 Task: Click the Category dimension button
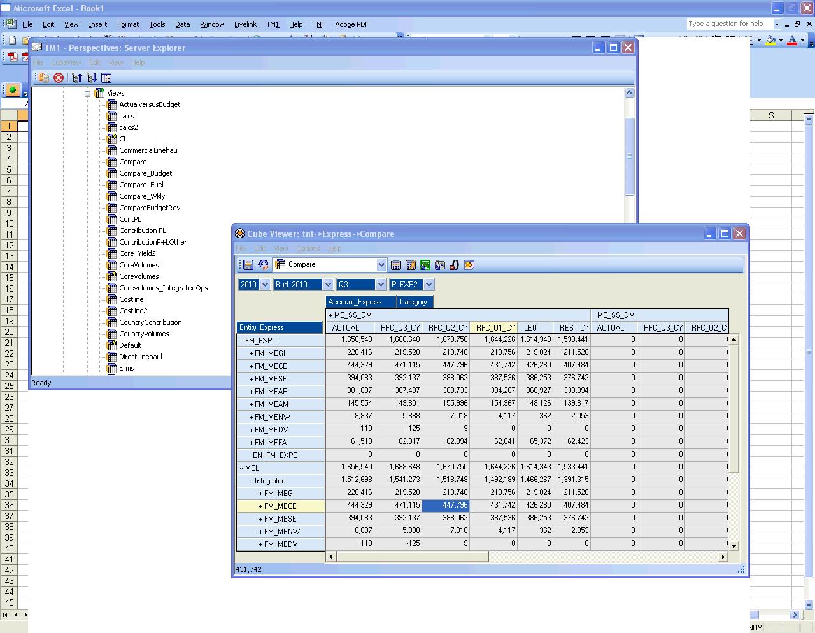(415, 302)
